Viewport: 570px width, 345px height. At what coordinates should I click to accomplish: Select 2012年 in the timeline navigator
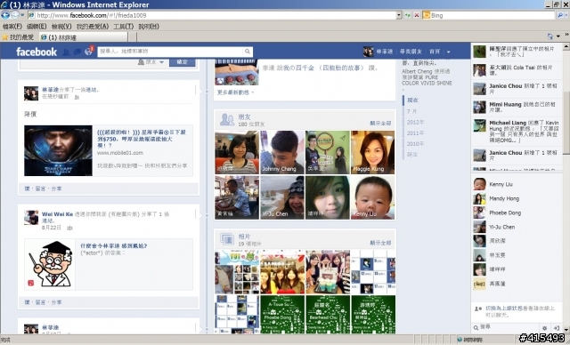(415, 122)
